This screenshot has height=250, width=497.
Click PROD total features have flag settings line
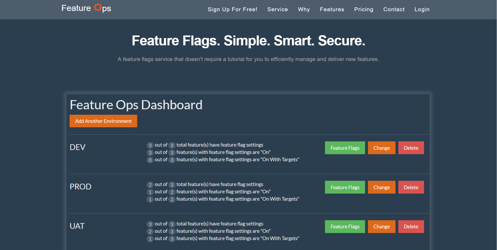pyautogui.click(x=205, y=184)
